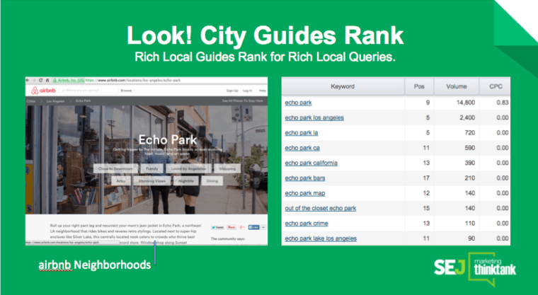Select the Trendy tag
Screen dimensions: 538x295
(x=151, y=169)
